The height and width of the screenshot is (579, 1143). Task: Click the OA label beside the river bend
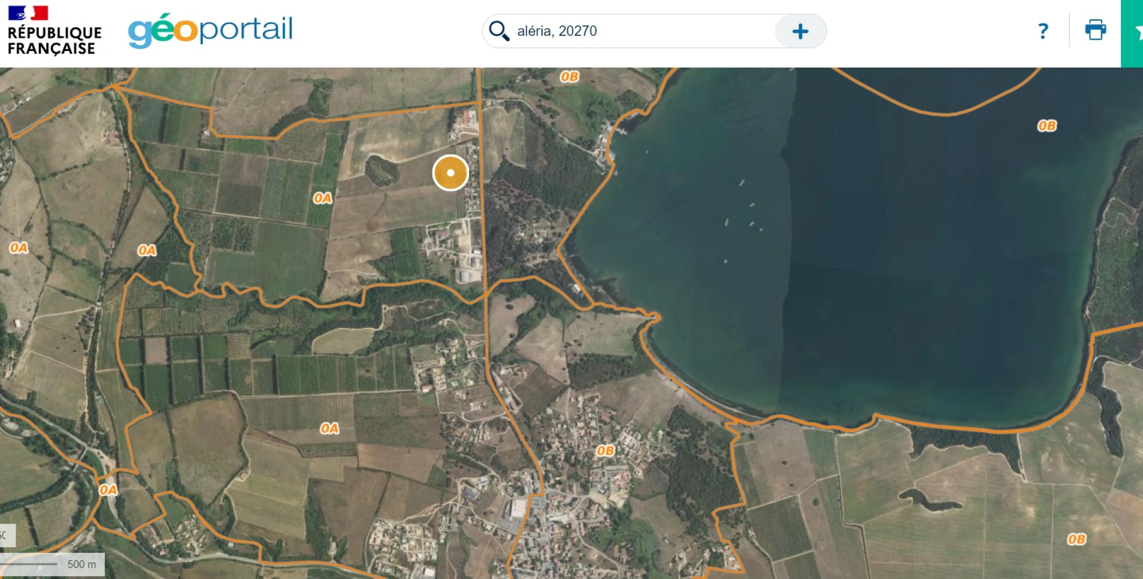point(108,490)
